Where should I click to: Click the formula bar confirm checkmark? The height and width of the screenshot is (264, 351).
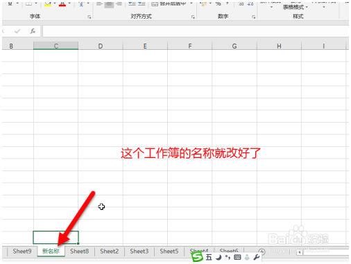[x=17, y=31]
